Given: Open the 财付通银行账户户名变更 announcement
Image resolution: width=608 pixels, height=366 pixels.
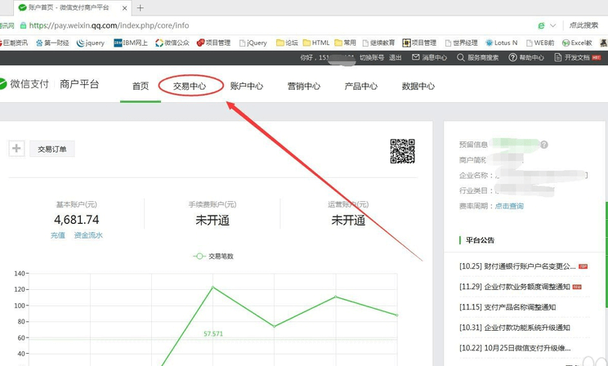Looking at the screenshot, I should (x=524, y=266).
